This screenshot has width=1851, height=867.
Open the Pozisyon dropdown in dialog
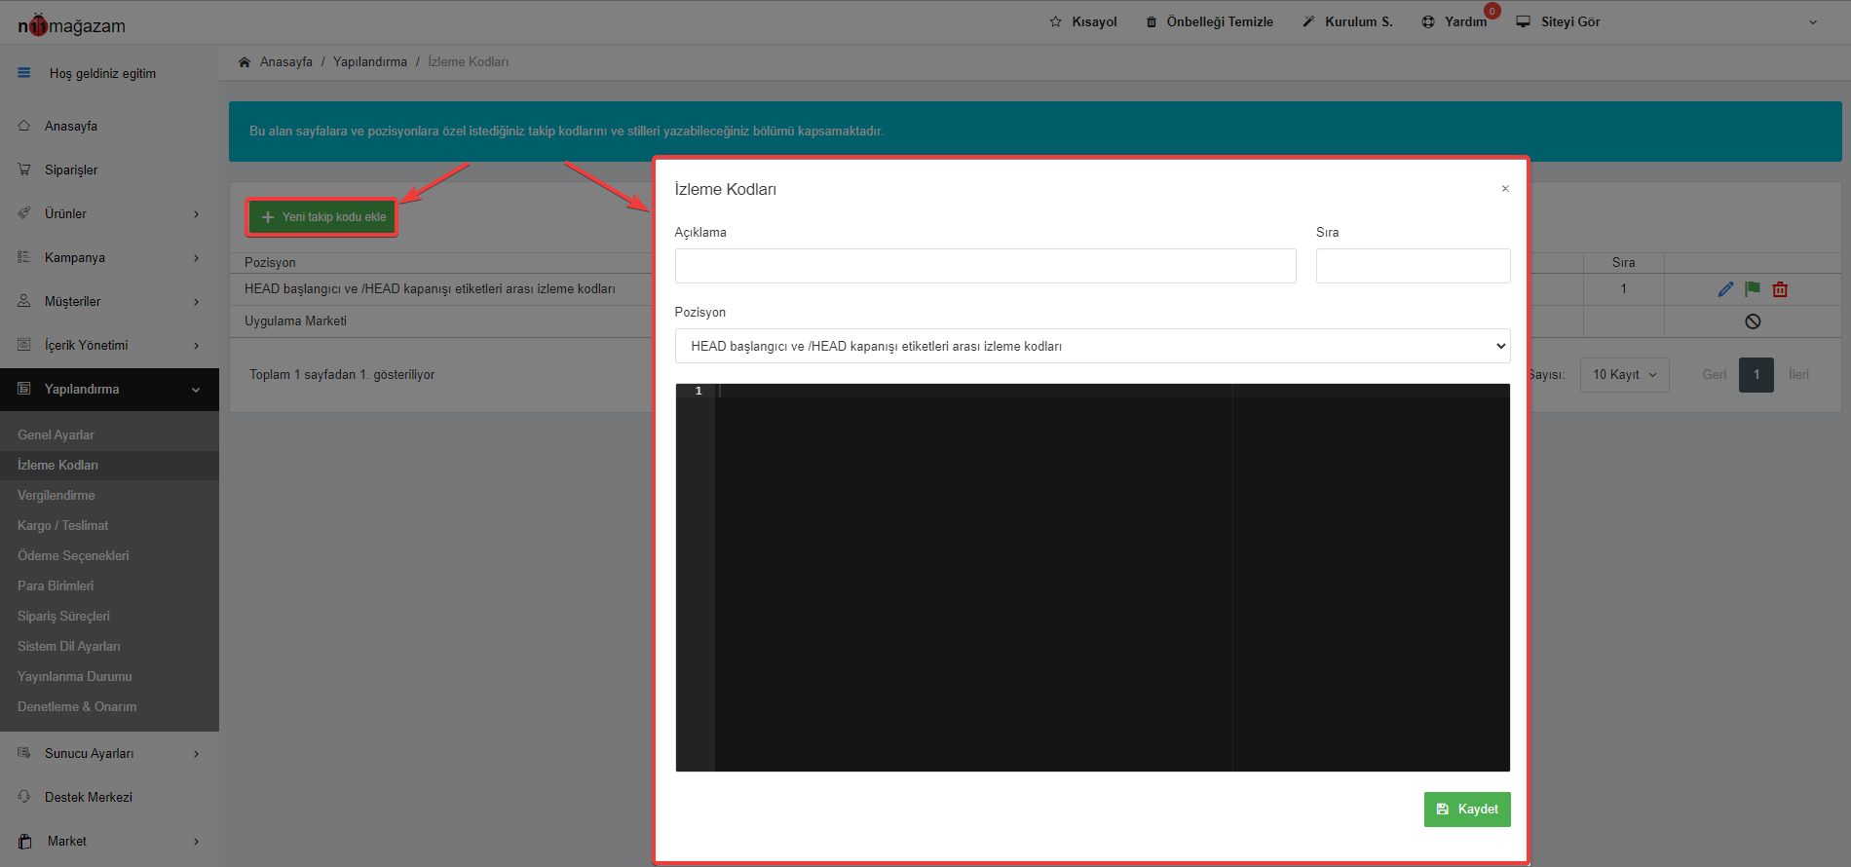pyautogui.click(x=1092, y=346)
